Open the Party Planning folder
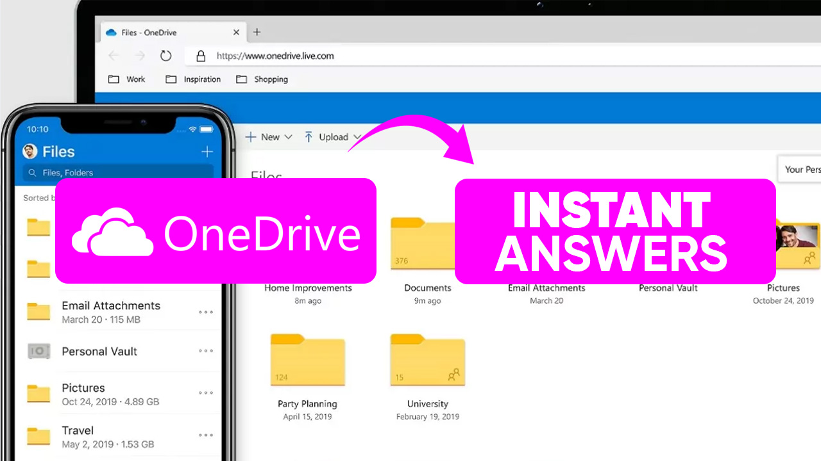Screen dimensions: 821x461 (308, 360)
